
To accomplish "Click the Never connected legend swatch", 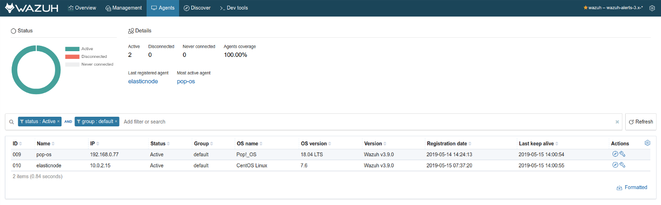I will (72, 64).
